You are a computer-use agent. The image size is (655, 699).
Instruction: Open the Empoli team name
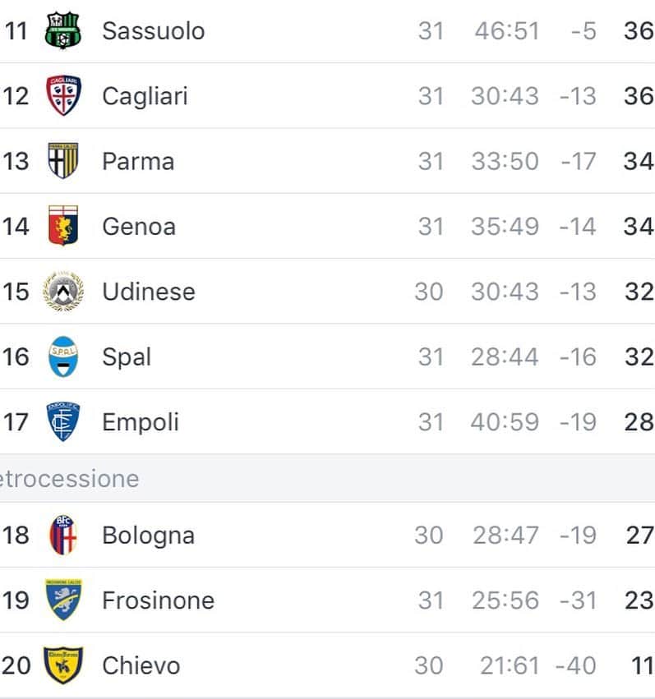pos(141,422)
